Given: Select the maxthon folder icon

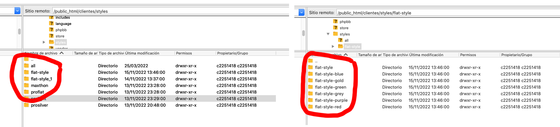Looking at the screenshot, I should click(x=26, y=85).
